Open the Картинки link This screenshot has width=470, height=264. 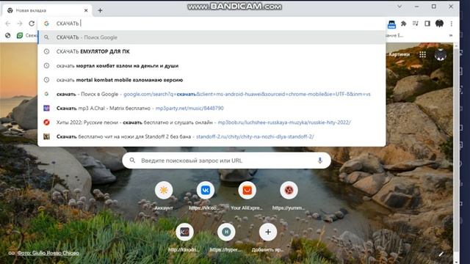pyautogui.click(x=399, y=54)
